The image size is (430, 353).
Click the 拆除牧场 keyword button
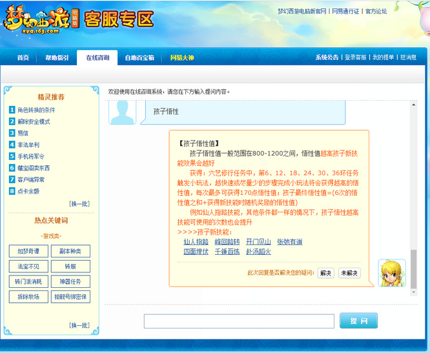28,297
